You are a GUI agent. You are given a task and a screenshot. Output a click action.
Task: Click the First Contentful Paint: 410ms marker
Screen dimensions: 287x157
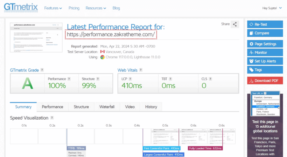(162, 148)
